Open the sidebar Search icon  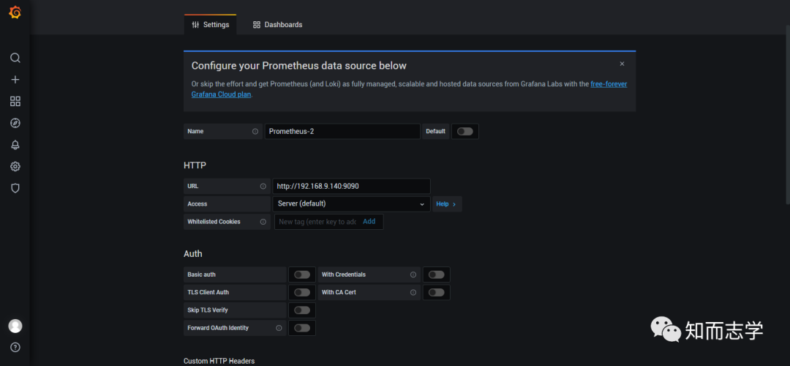click(15, 58)
